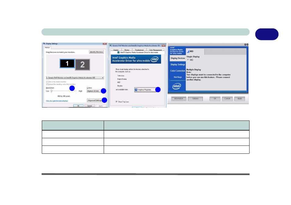Click OK in Intel graphics control panel
Image resolution: width=291 pixels, height=205 pixels.
215,99
